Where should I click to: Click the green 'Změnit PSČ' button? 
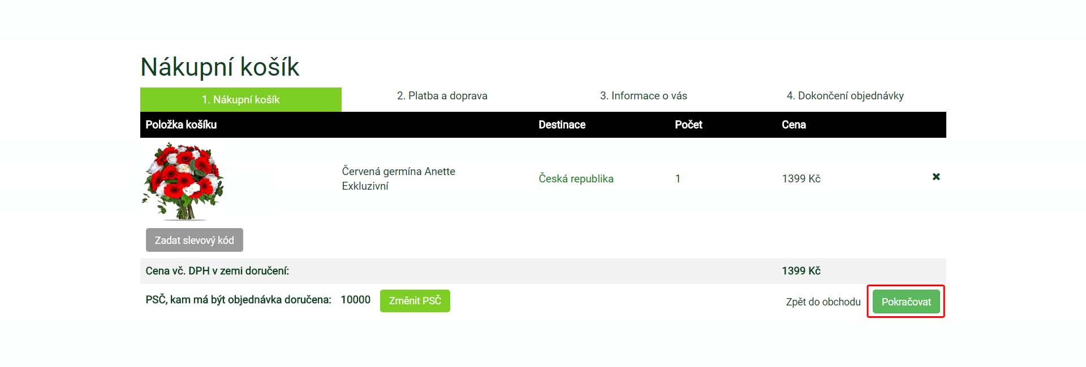pyautogui.click(x=415, y=301)
